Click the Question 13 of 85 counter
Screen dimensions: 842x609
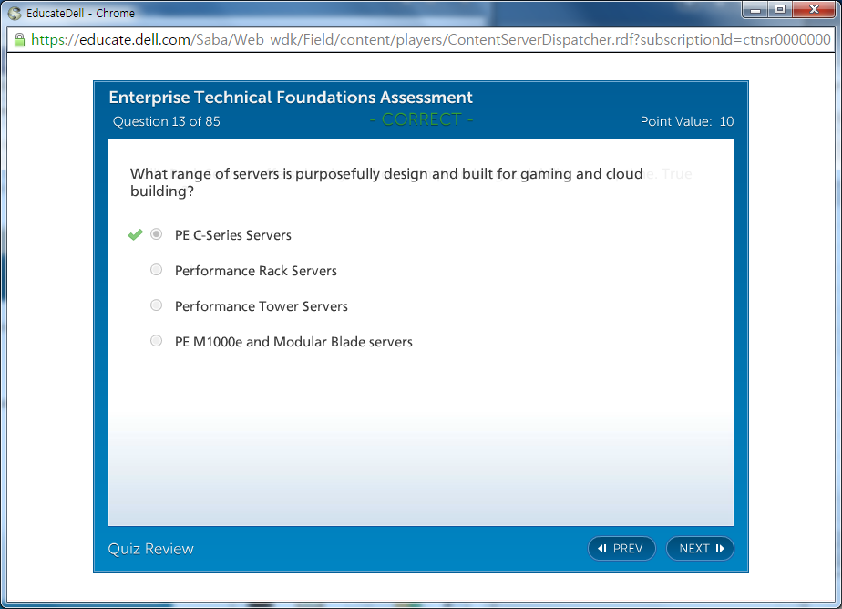tap(167, 121)
